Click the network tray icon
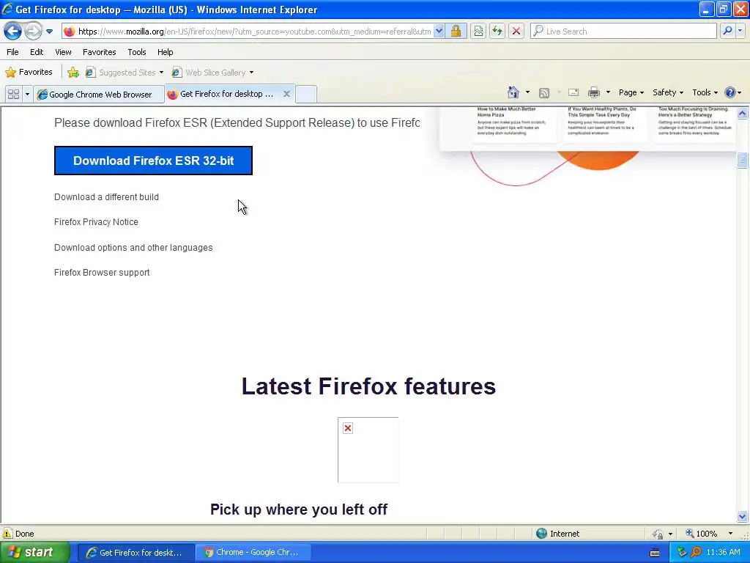This screenshot has height=563, width=750. click(x=682, y=553)
